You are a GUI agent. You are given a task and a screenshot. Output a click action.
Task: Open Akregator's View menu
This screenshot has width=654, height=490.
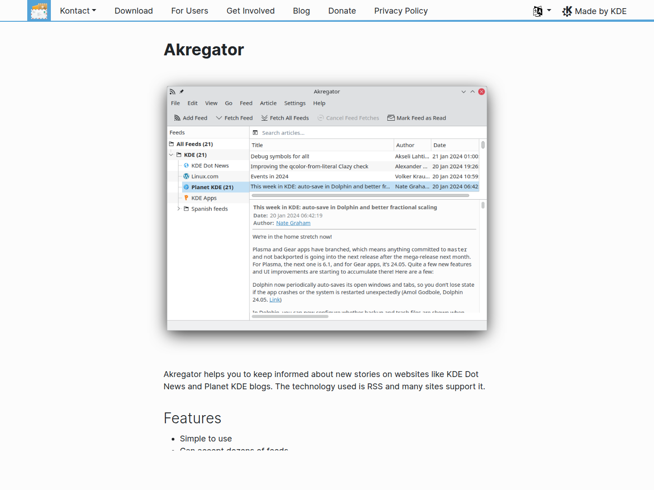pyautogui.click(x=211, y=103)
